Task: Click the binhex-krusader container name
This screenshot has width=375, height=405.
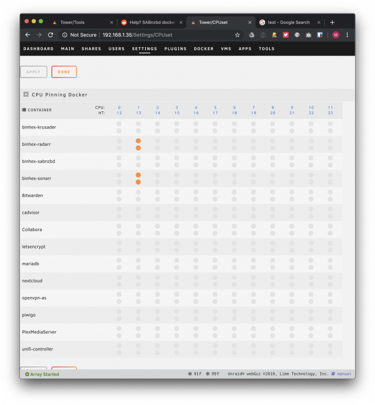Action: 39,127
